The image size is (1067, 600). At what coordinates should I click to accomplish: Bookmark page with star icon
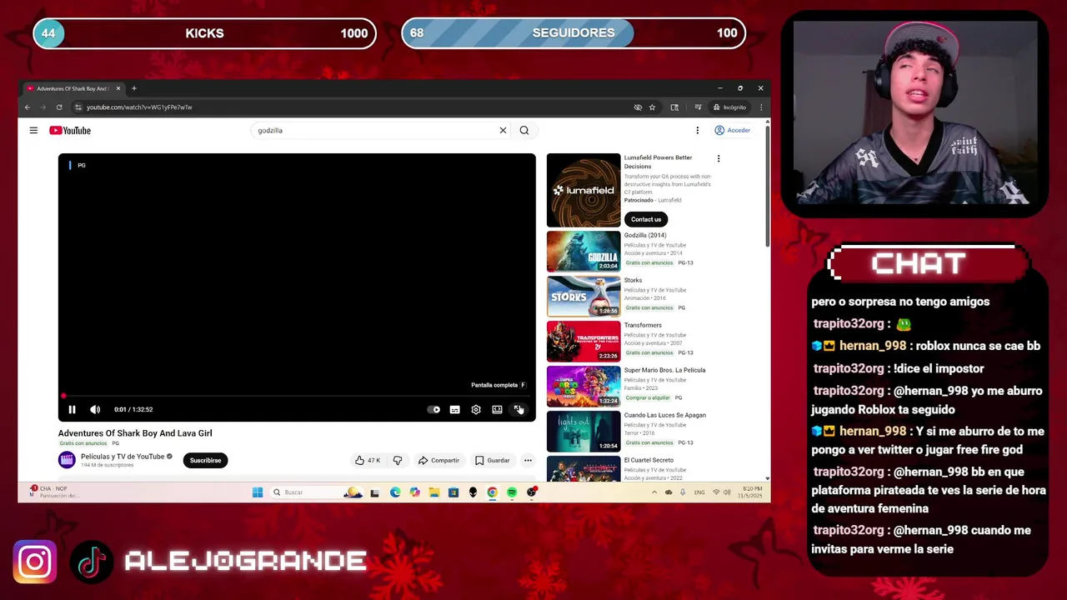point(652,107)
